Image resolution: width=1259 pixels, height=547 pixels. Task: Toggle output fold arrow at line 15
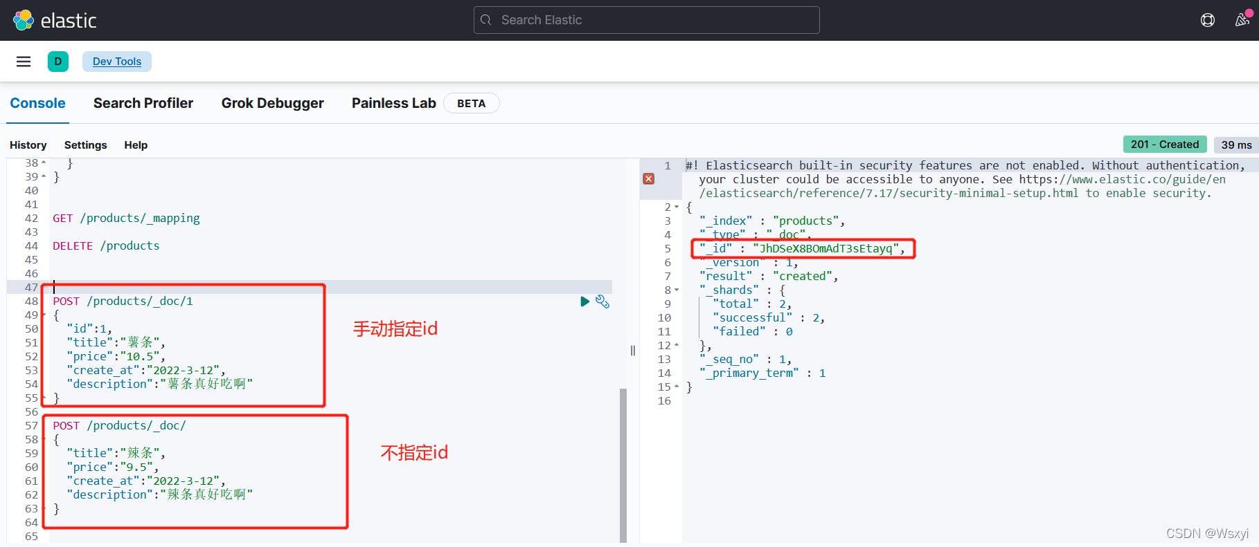(x=677, y=387)
